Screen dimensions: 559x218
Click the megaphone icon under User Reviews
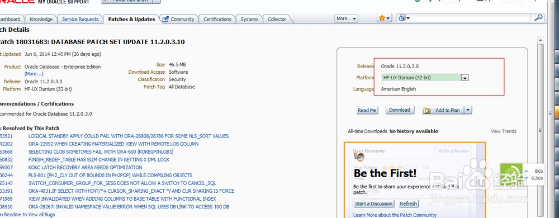click(x=359, y=157)
